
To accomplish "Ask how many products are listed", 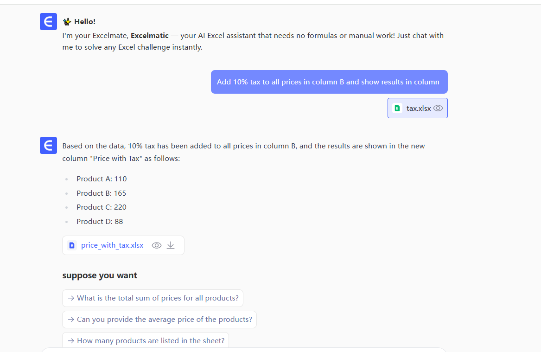I will (146, 340).
